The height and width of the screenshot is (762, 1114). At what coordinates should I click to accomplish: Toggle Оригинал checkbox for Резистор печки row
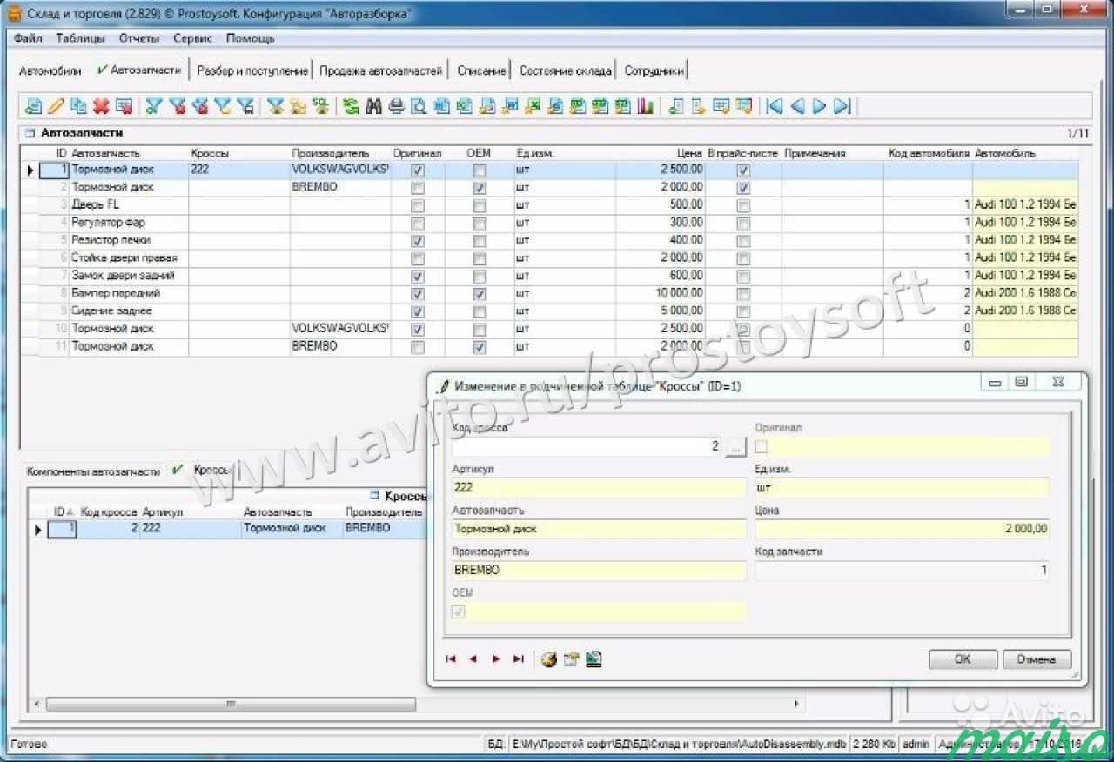coord(418,241)
